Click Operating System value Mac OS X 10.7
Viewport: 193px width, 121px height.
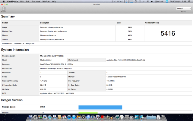point(52,56)
